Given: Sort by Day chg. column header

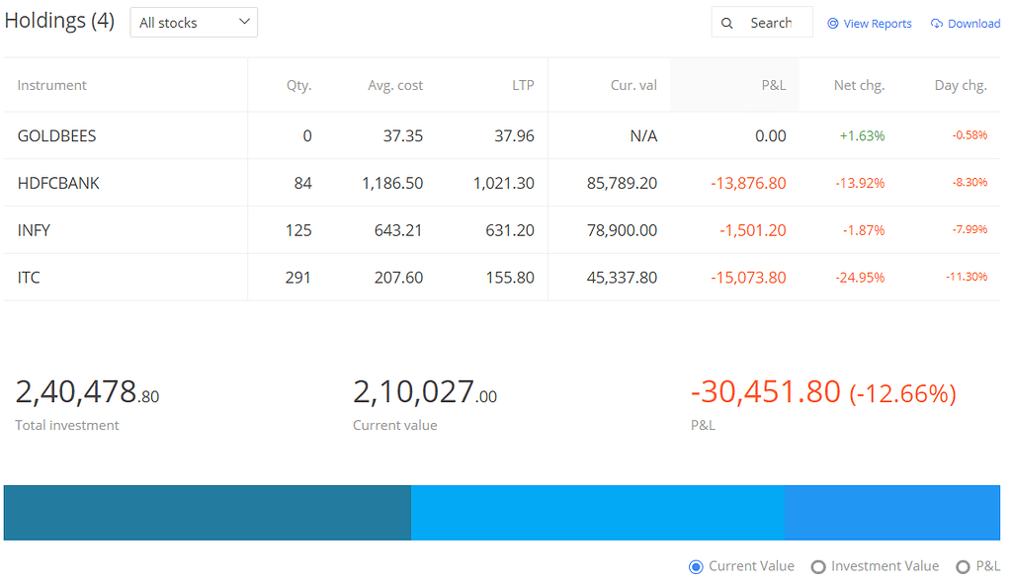Looking at the screenshot, I should pyautogui.click(x=960, y=85).
